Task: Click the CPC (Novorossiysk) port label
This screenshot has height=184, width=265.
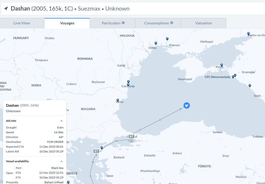Action: [x=217, y=77]
